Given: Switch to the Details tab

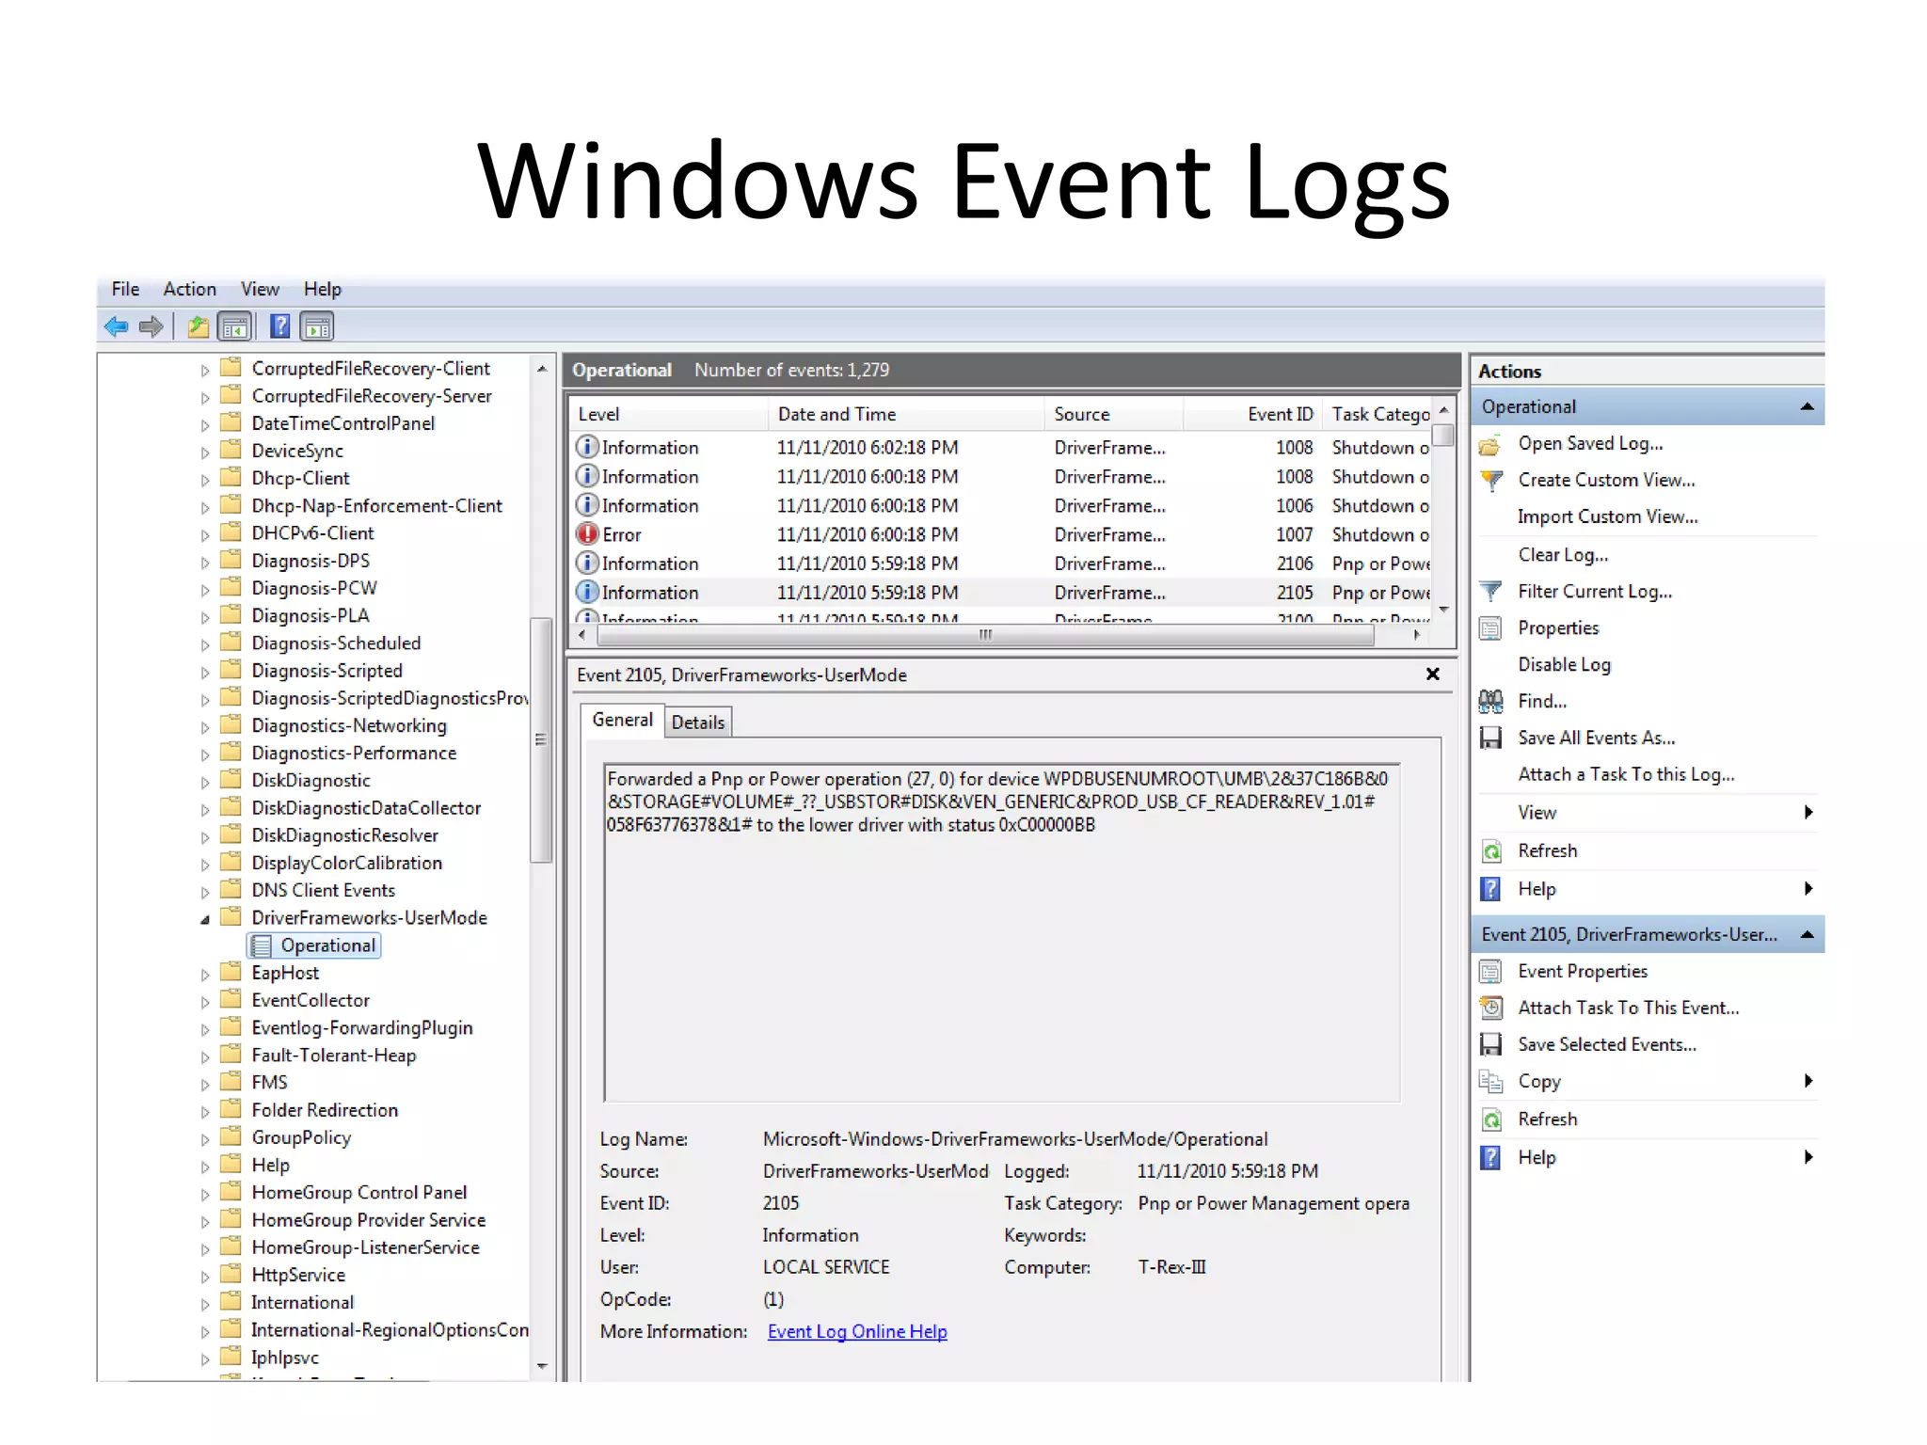Looking at the screenshot, I should (698, 722).
